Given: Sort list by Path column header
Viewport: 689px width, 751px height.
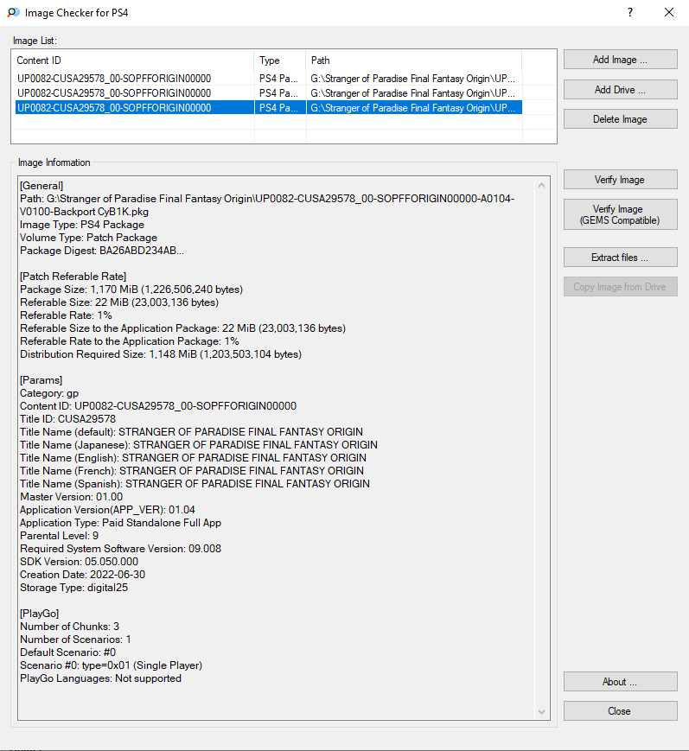Looking at the screenshot, I should click(413, 60).
